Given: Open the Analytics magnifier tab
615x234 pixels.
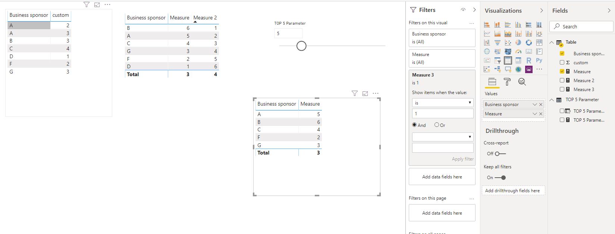Looking at the screenshot, I should click(522, 82).
